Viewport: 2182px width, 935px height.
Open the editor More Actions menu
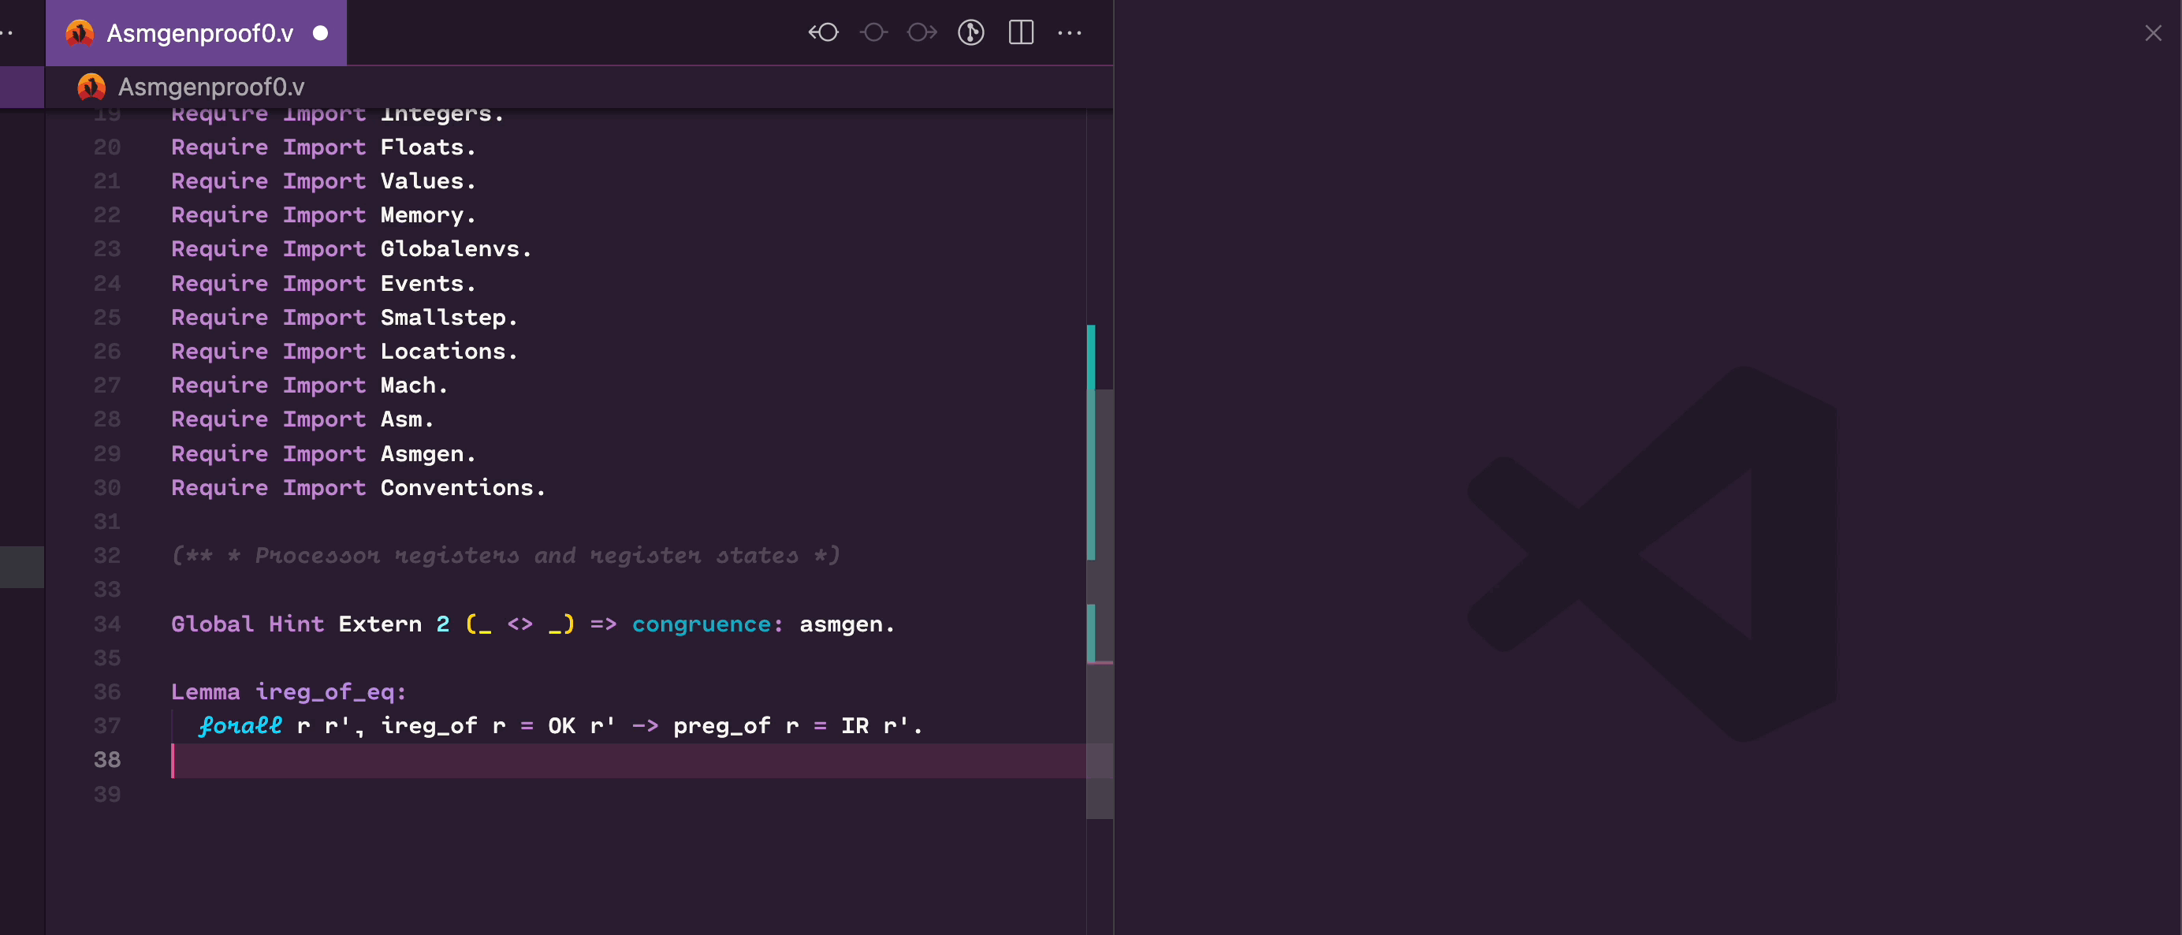[1070, 33]
